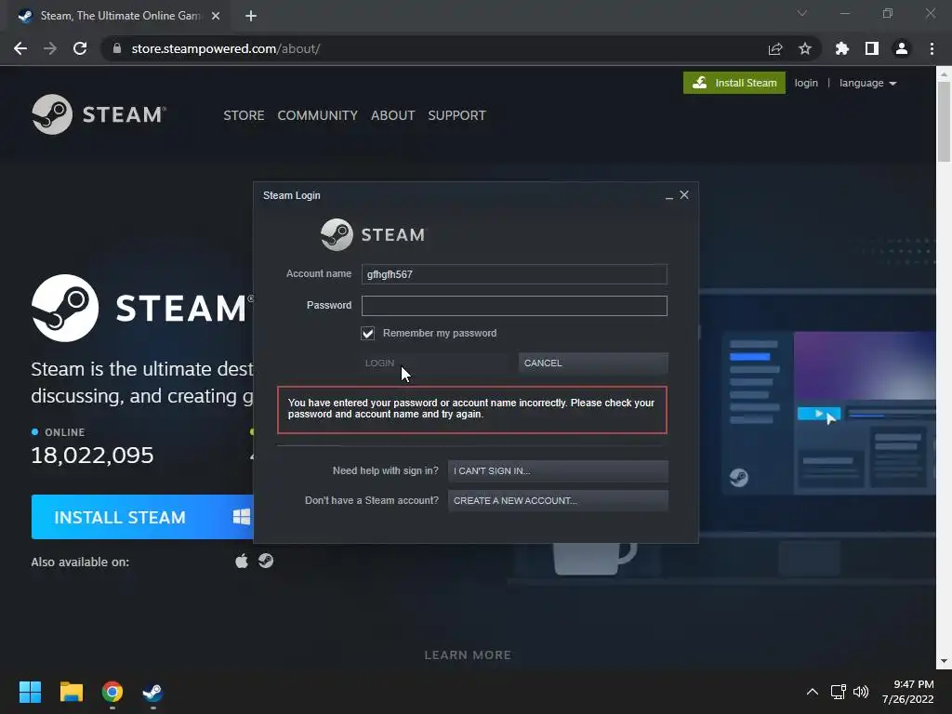Open the STORE menu
Viewport: 952px width, 714px height.
(x=244, y=115)
